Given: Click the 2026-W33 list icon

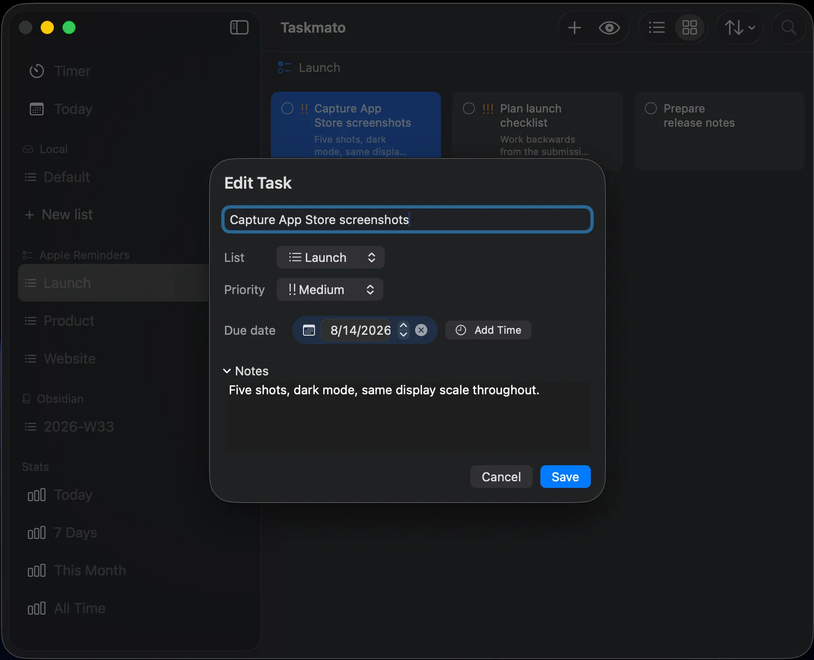Looking at the screenshot, I should tap(30, 426).
